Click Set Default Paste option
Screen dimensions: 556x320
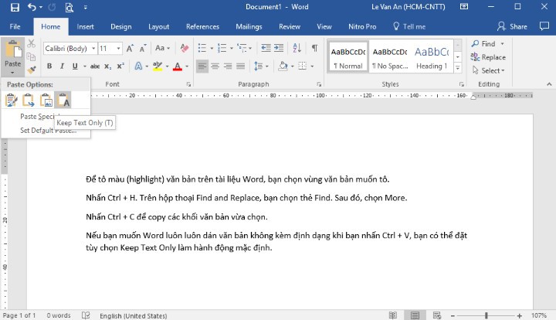pos(48,131)
